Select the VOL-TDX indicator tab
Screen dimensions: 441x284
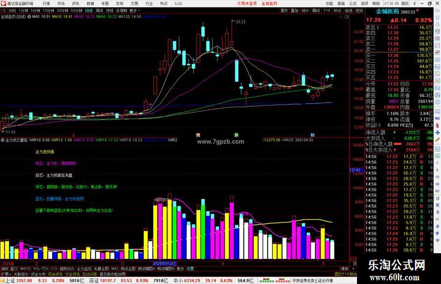coord(41,269)
